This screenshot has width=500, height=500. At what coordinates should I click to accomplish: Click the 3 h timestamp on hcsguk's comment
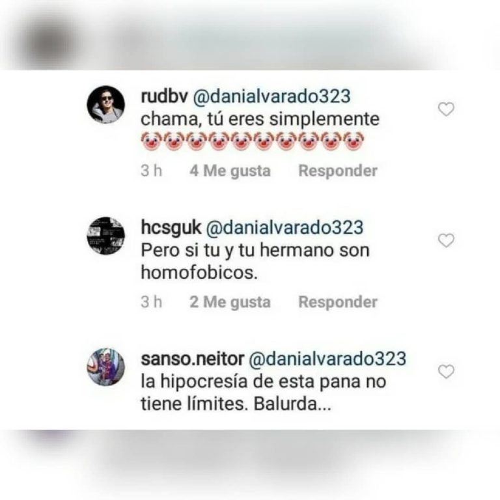pos(152,301)
